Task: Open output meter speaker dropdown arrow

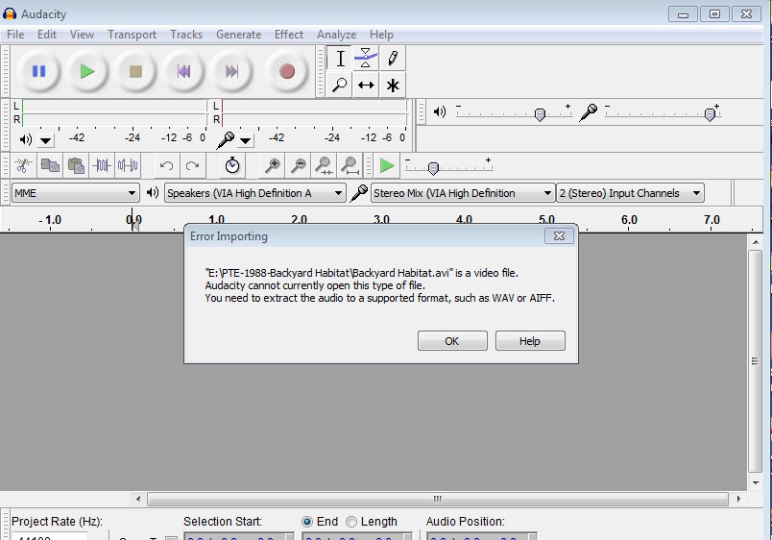Action: click(45, 141)
